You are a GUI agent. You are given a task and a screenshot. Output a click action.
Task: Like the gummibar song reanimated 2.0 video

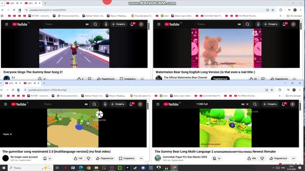pos(78,158)
